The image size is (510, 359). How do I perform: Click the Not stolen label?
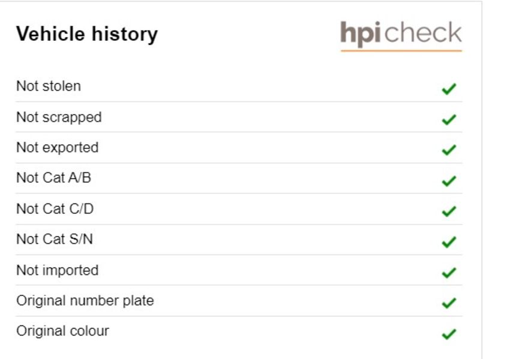(x=49, y=86)
